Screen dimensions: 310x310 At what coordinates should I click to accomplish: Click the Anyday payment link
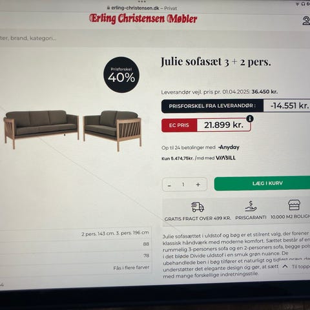coord(229,147)
